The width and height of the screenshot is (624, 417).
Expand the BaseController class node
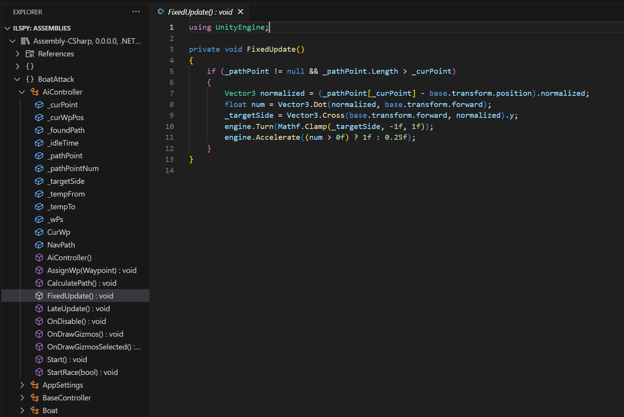coord(22,398)
